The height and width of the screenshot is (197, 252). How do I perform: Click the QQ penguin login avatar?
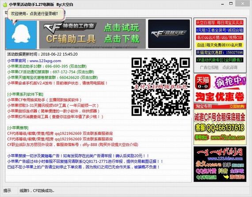click(x=21, y=34)
